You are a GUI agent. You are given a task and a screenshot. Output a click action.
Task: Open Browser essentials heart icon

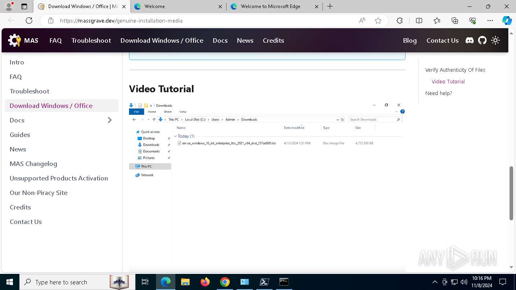(472, 21)
